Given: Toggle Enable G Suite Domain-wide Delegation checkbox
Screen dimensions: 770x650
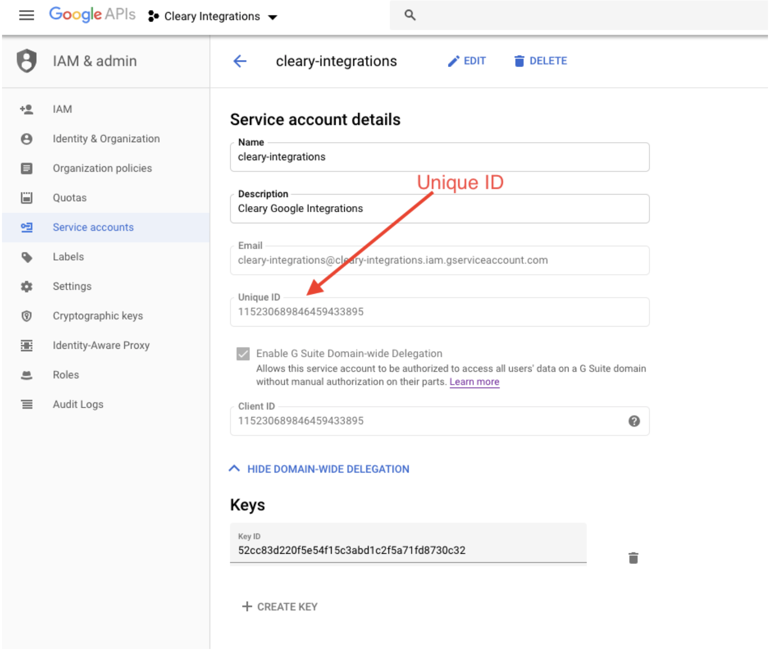Looking at the screenshot, I should (243, 354).
